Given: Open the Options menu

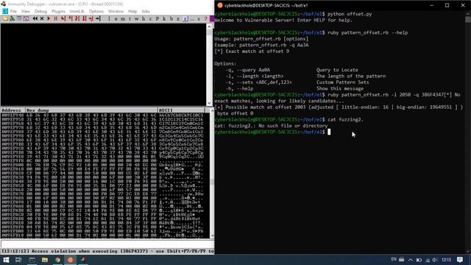Looking at the screenshot, I should pos(96,12).
